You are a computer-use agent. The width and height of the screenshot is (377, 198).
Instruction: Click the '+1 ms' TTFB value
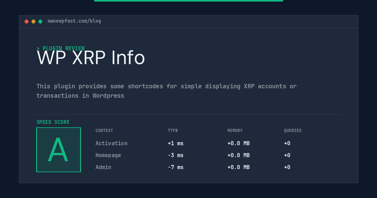pos(176,143)
